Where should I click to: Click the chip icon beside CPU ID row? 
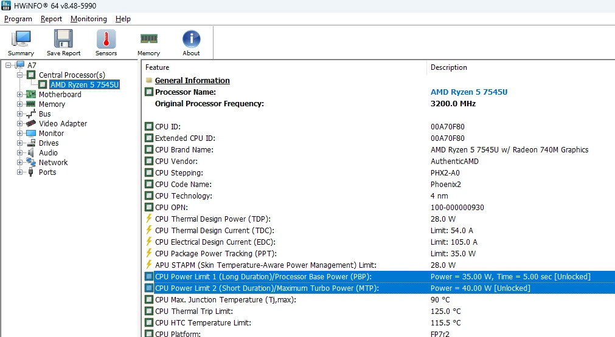point(148,126)
